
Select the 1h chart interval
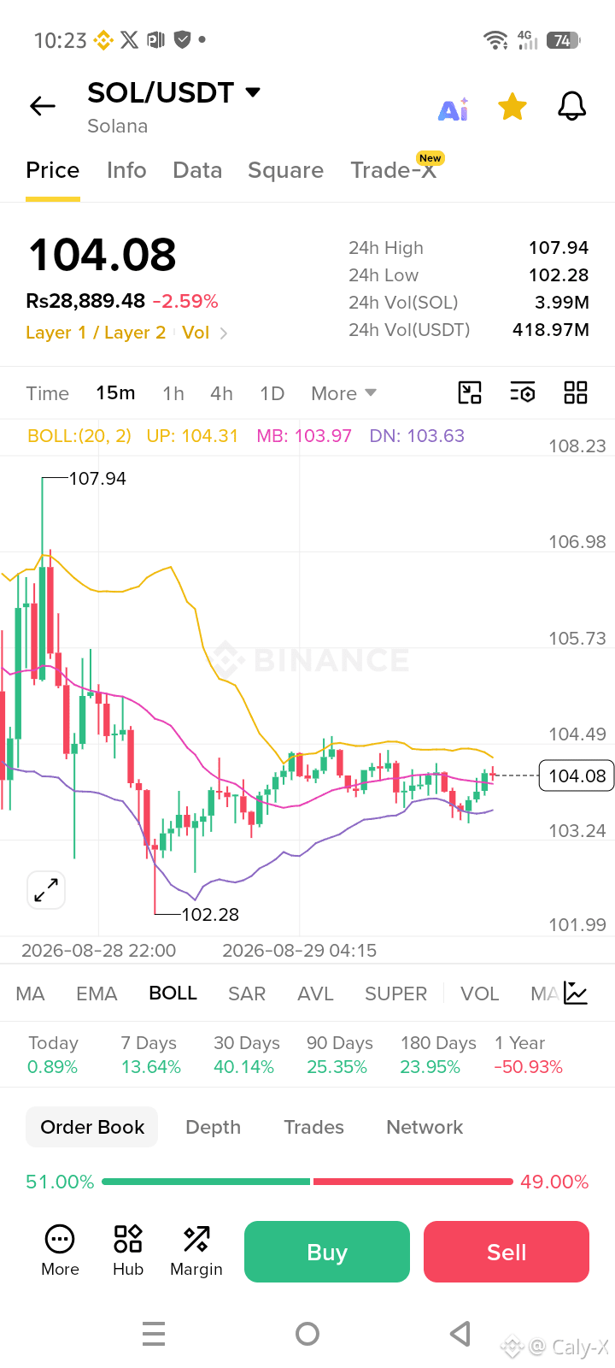173,393
